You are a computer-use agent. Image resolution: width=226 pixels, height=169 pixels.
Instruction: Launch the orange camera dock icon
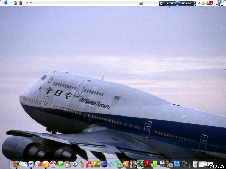[x=126, y=164]
